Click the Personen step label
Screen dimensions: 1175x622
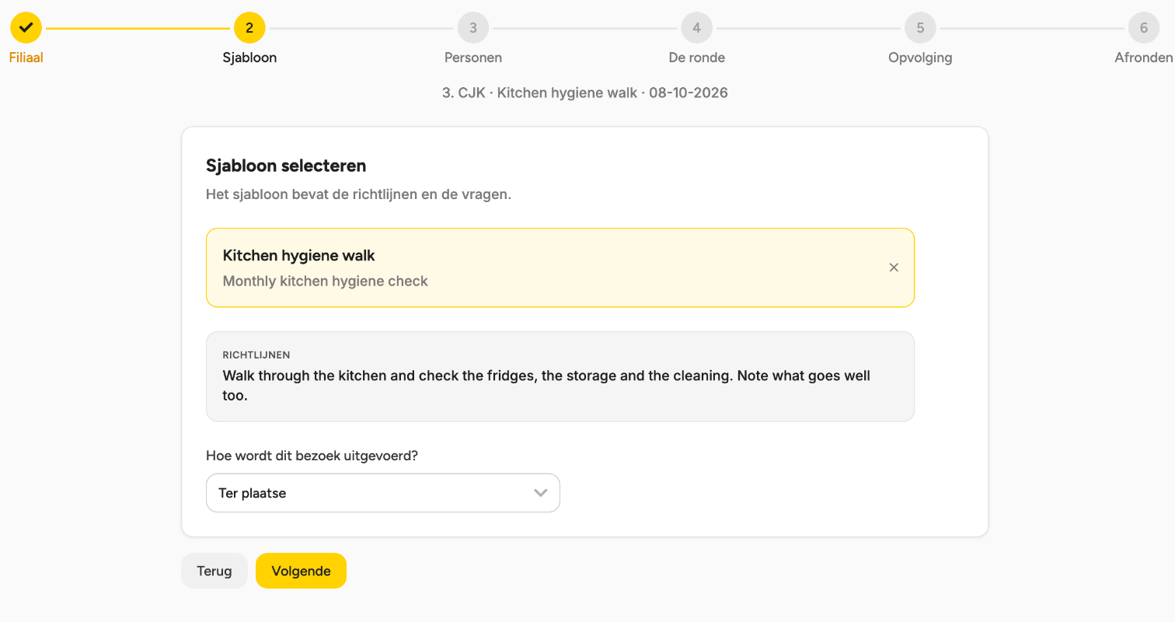click(473, 58)
